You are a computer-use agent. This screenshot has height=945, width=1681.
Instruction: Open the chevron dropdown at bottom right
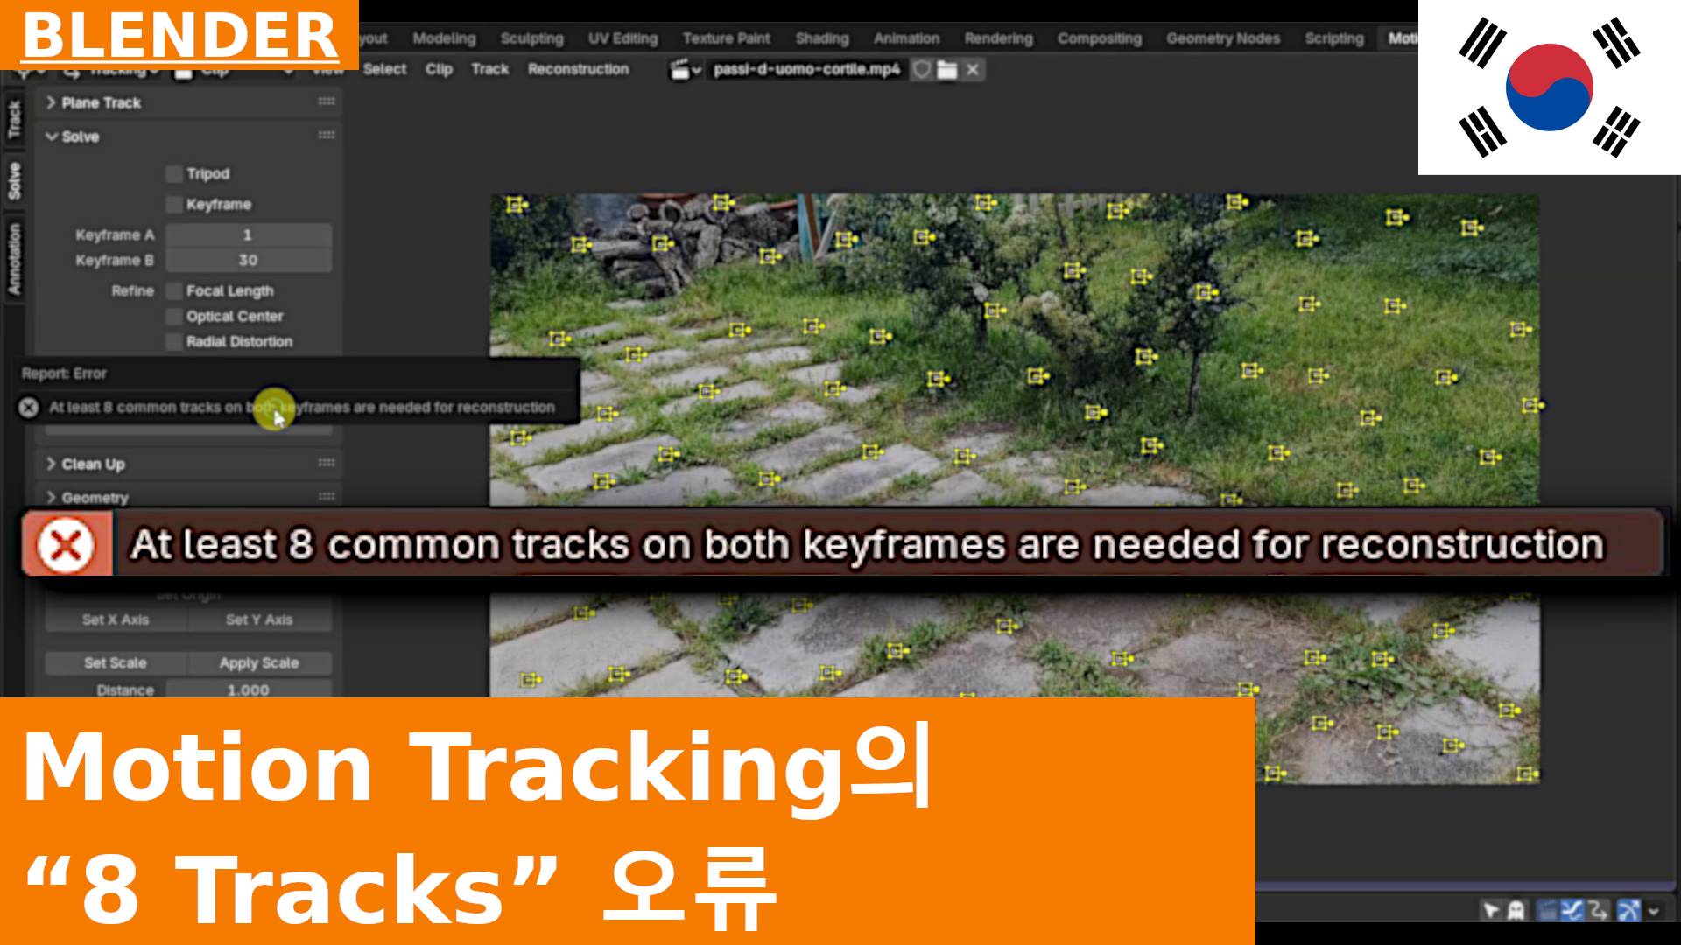pyautogui.click(x=1654, y=911)
